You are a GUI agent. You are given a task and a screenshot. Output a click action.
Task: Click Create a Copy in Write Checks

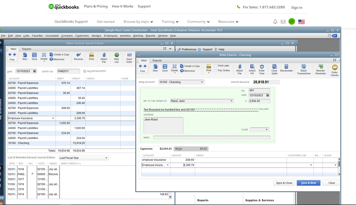pos(190,66)
